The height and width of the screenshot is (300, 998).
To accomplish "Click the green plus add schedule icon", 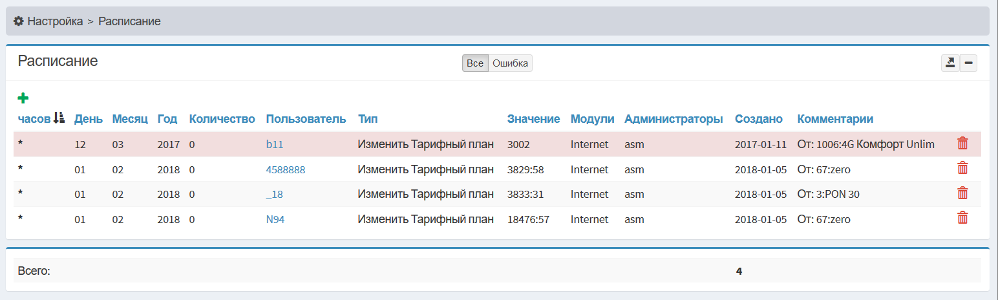I will coord(23,98).
